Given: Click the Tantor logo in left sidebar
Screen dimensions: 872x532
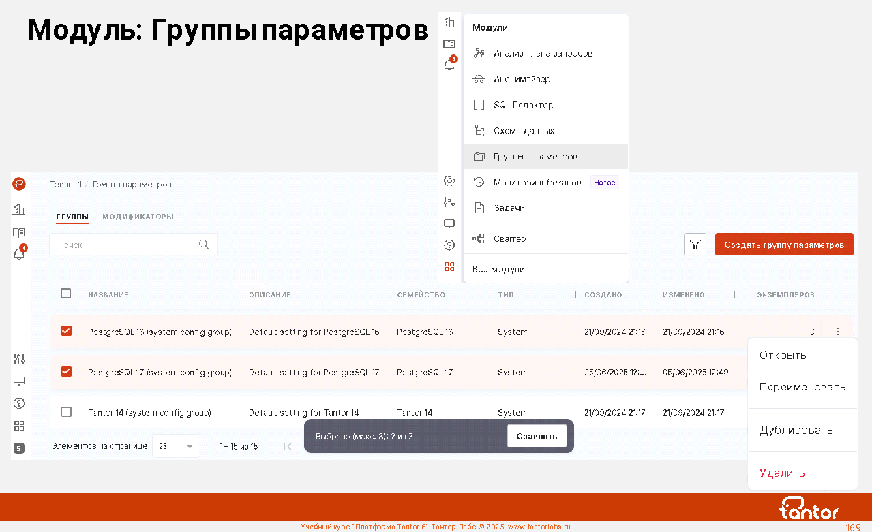Looking at the screenshot, I should (x=19, y=184).
